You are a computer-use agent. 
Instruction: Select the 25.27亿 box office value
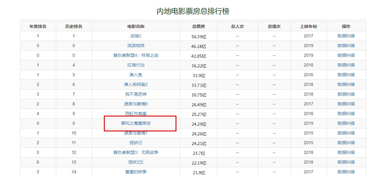tap(199, 114)
